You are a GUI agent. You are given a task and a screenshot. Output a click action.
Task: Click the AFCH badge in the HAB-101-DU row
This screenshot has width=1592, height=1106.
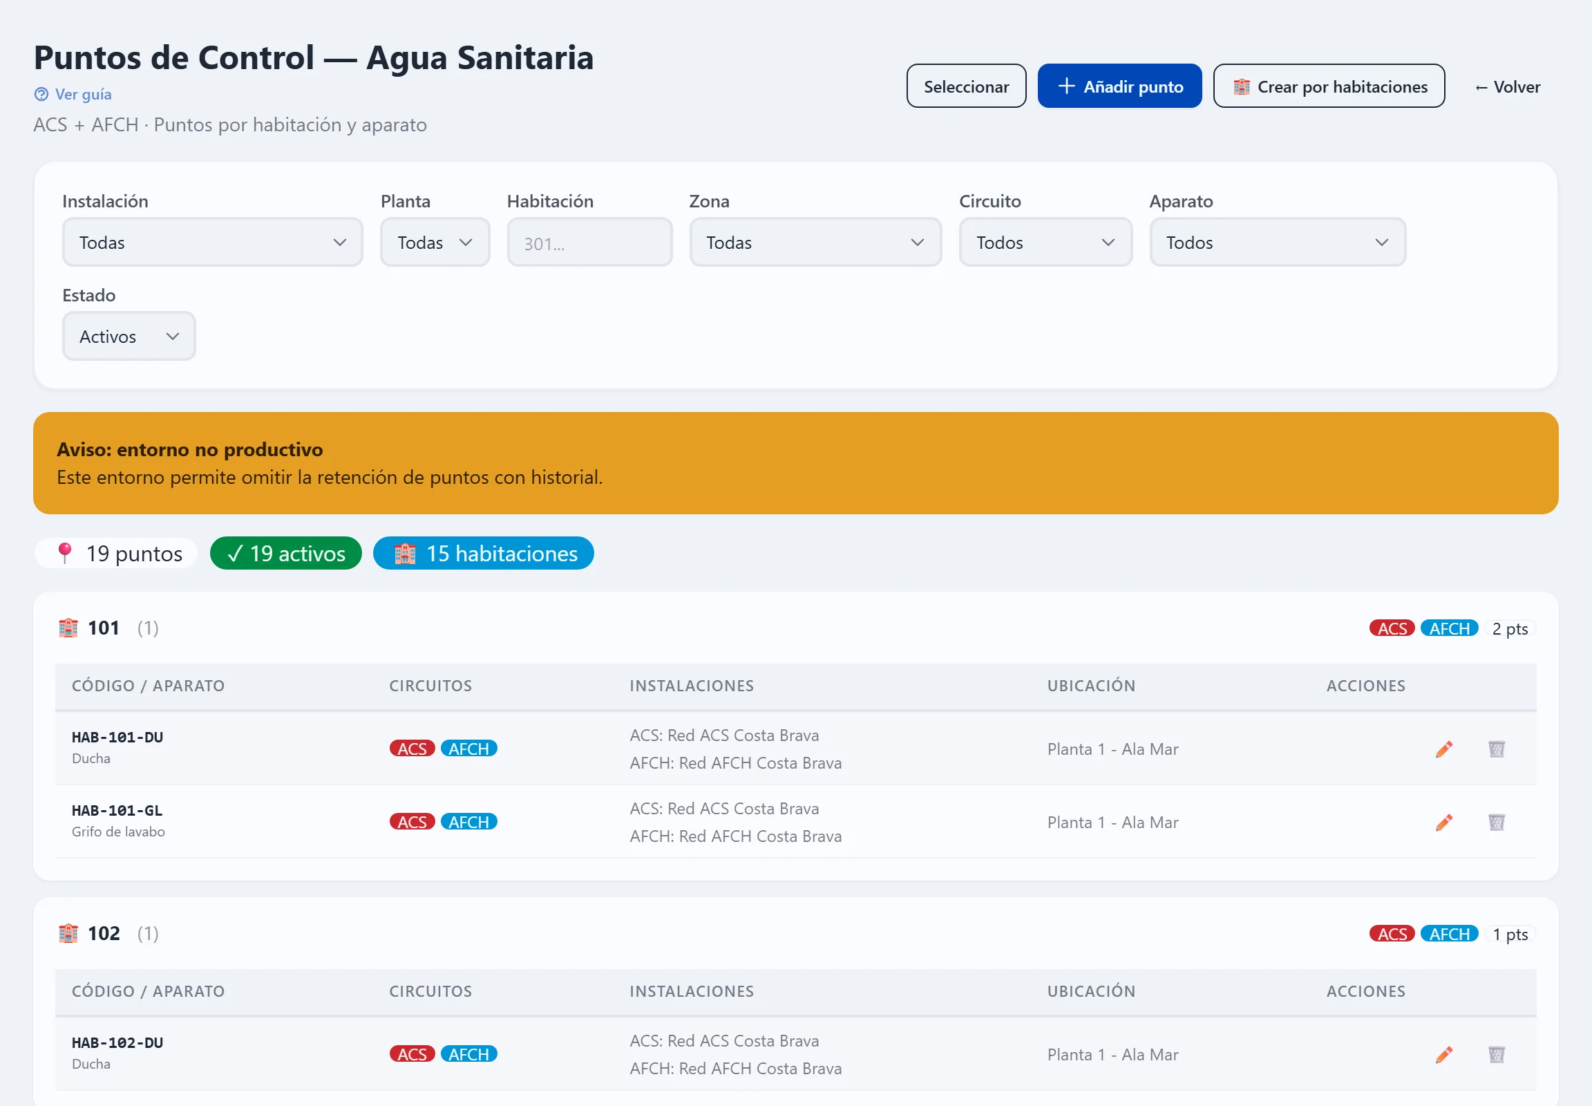tap(469, 749)
